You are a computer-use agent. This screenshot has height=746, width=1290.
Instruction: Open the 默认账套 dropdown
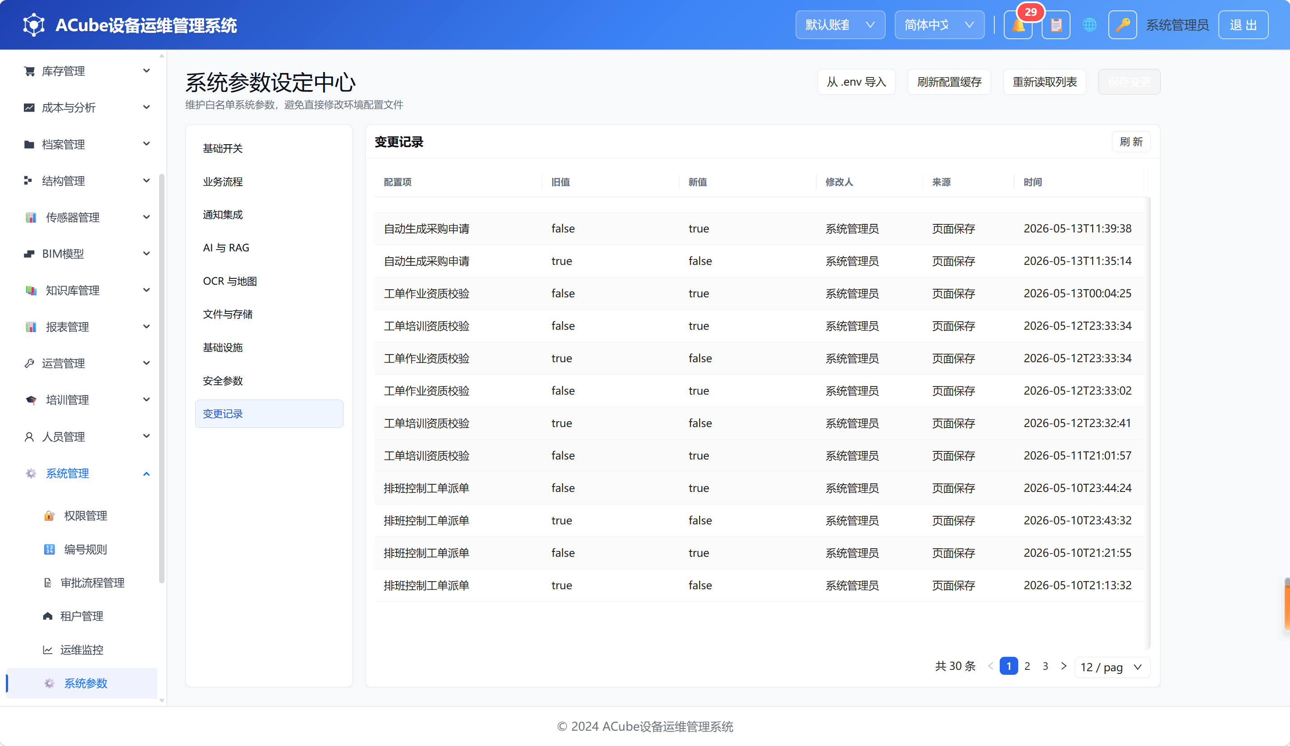pyautogui.click(x=840, y=25)
